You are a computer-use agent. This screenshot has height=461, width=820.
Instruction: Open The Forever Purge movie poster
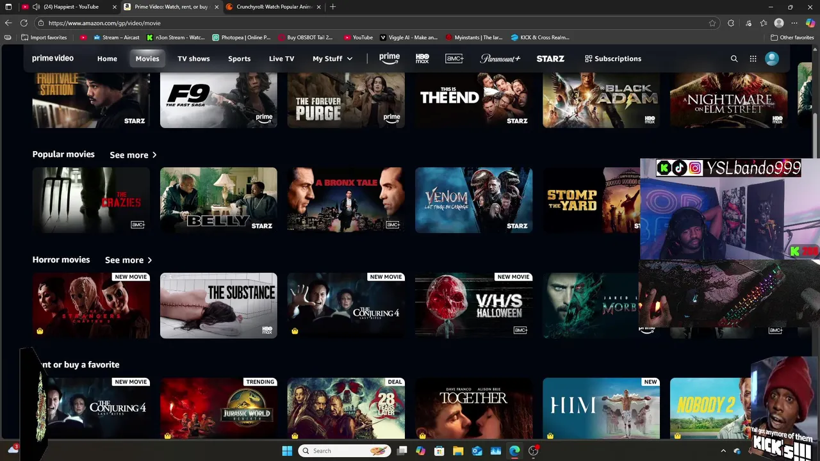[x=346, y=100]
